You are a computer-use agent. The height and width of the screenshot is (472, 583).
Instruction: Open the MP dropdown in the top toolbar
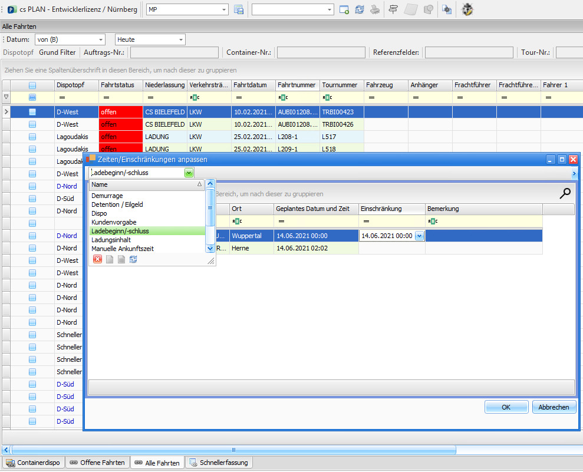click(224, 9)
